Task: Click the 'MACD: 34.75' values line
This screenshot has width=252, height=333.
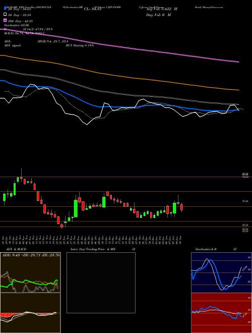Action: [x=24, y=33]
